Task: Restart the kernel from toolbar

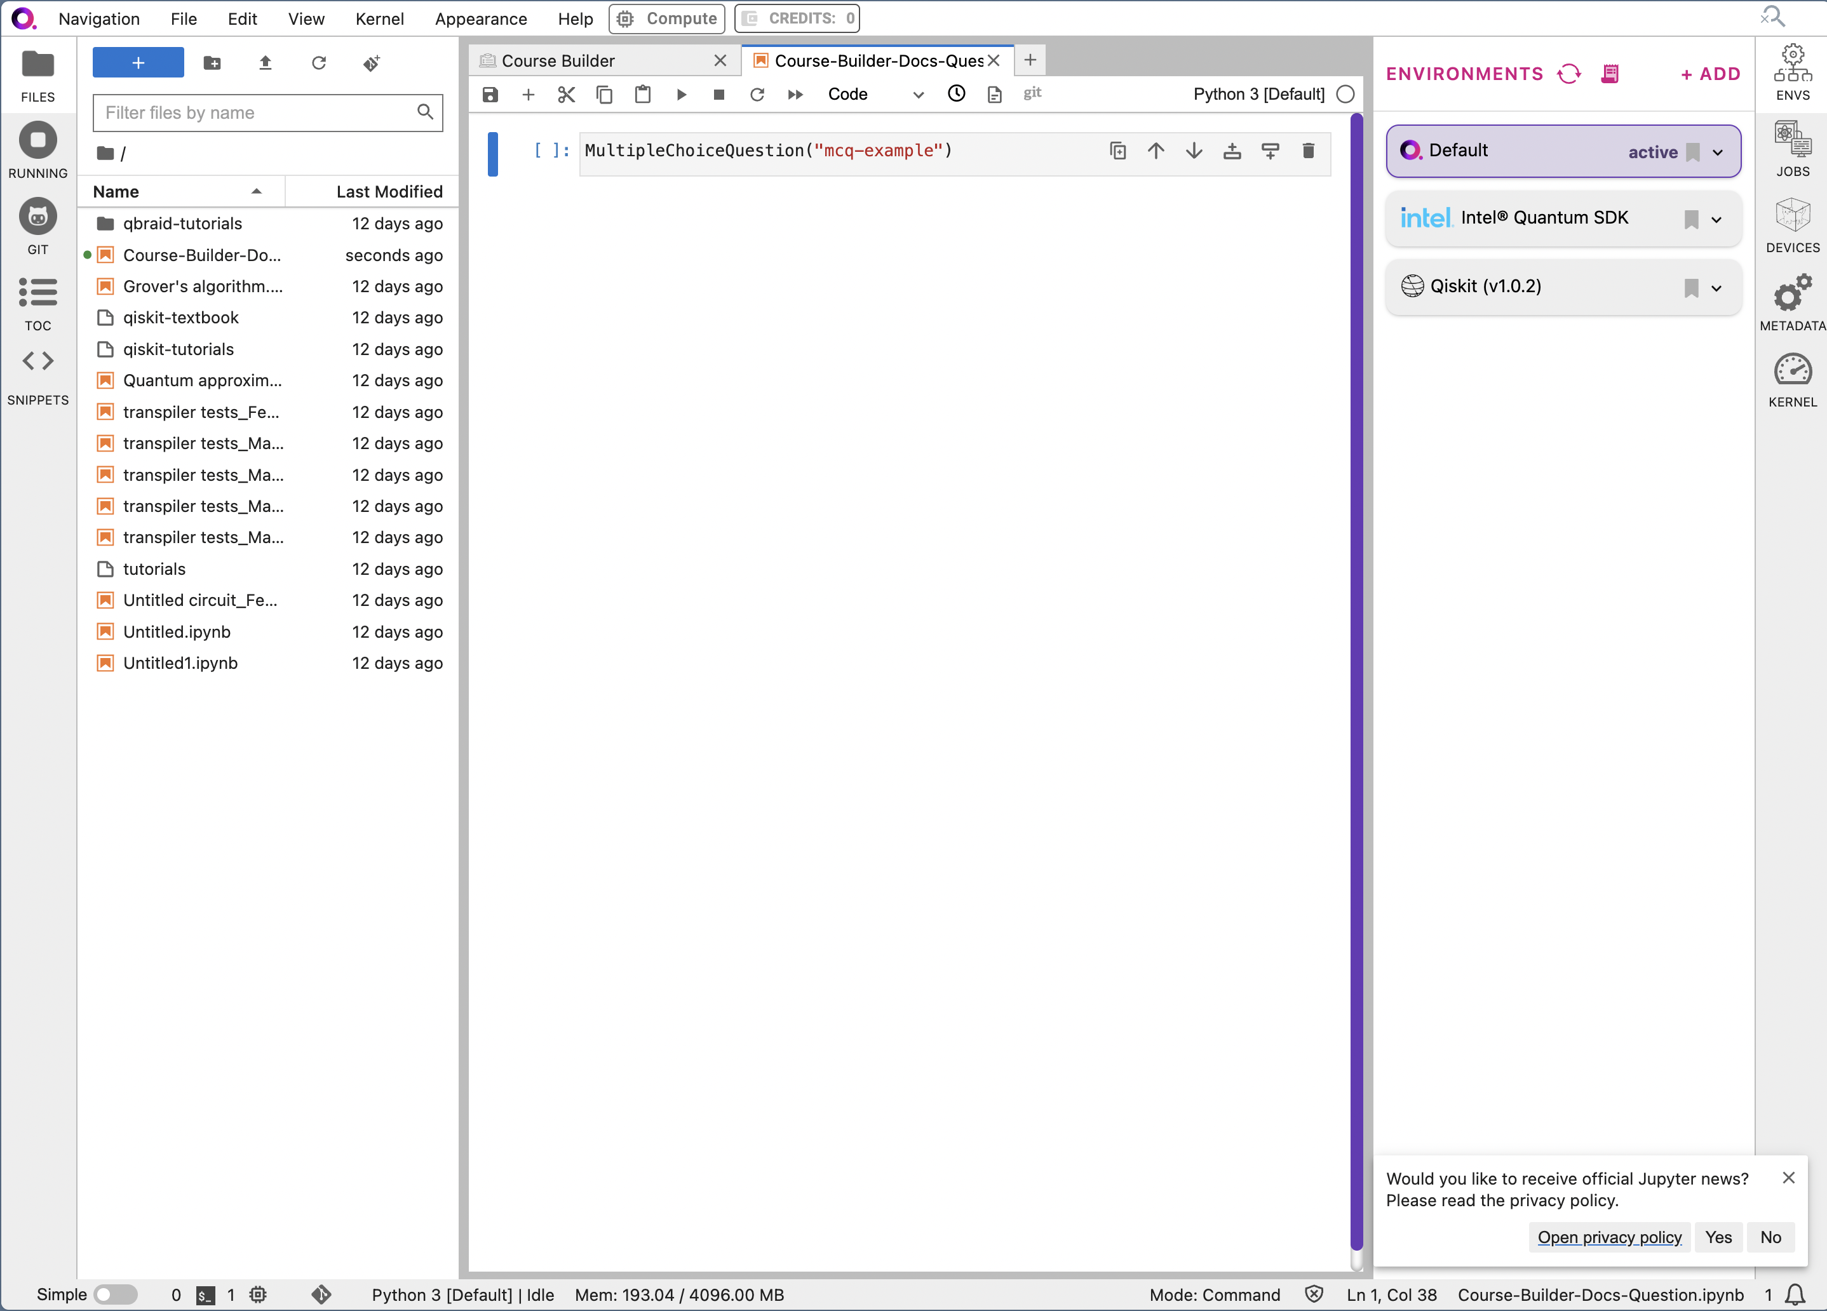Action: pos(757,94)
